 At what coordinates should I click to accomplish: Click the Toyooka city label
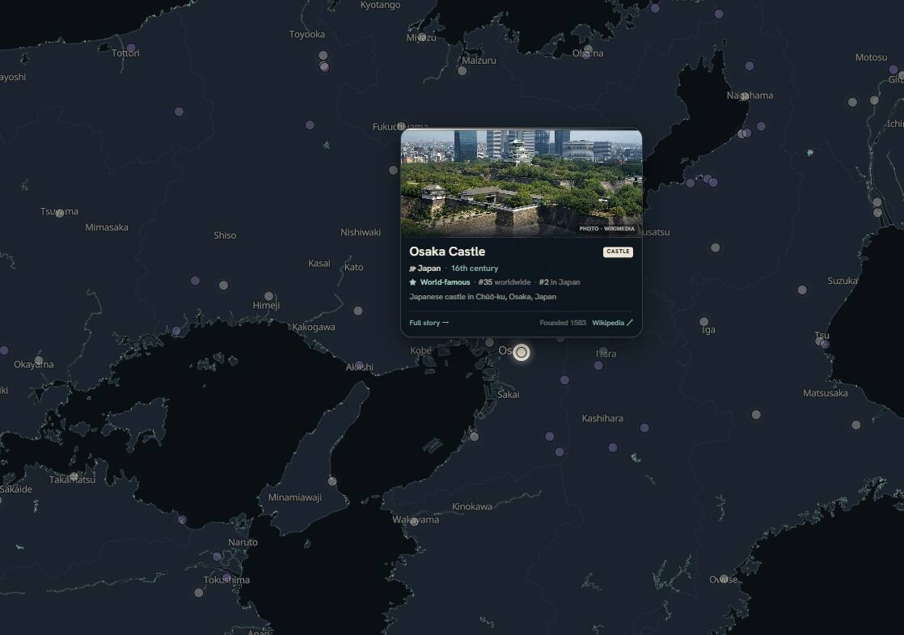click(306, 35)
